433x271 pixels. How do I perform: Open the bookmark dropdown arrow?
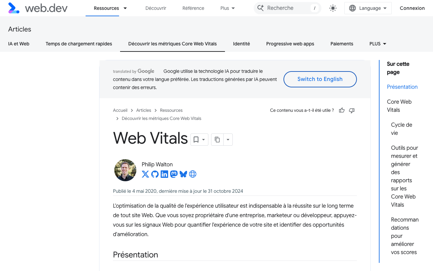(x=204, y=140)
